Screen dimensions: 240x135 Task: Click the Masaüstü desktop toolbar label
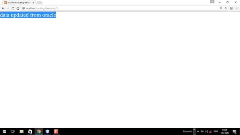tap(187, 132)
